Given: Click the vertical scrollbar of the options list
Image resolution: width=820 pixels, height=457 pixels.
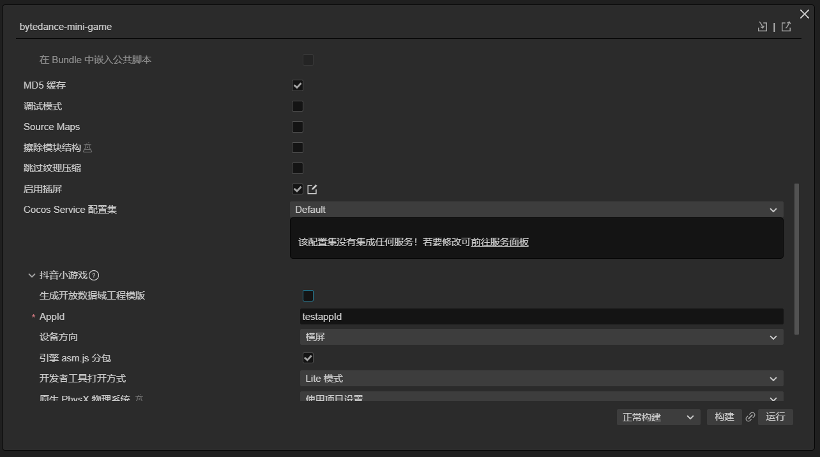Looking at the screenshot, I should pos(796,259).
